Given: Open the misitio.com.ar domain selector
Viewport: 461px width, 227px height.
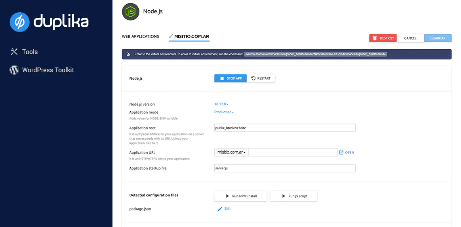Looking at the screenshot, I should (231, 152).
